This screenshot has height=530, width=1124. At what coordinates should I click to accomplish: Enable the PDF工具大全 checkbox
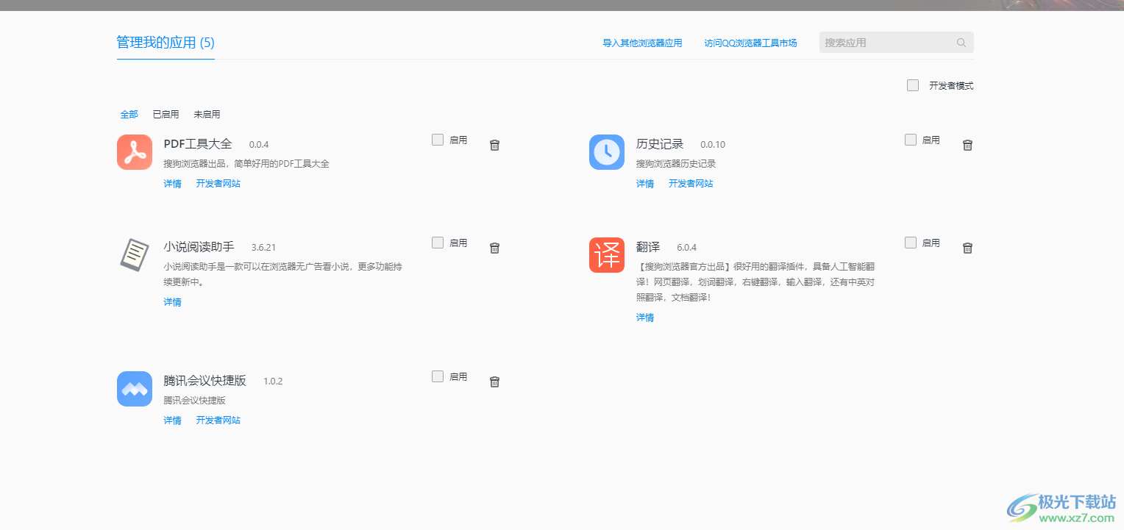[x=438, y=140]
